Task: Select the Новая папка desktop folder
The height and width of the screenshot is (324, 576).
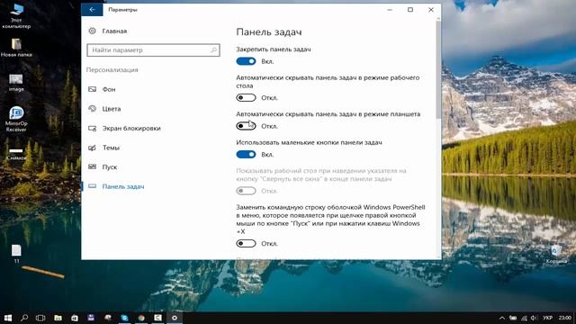Action: 16,48
